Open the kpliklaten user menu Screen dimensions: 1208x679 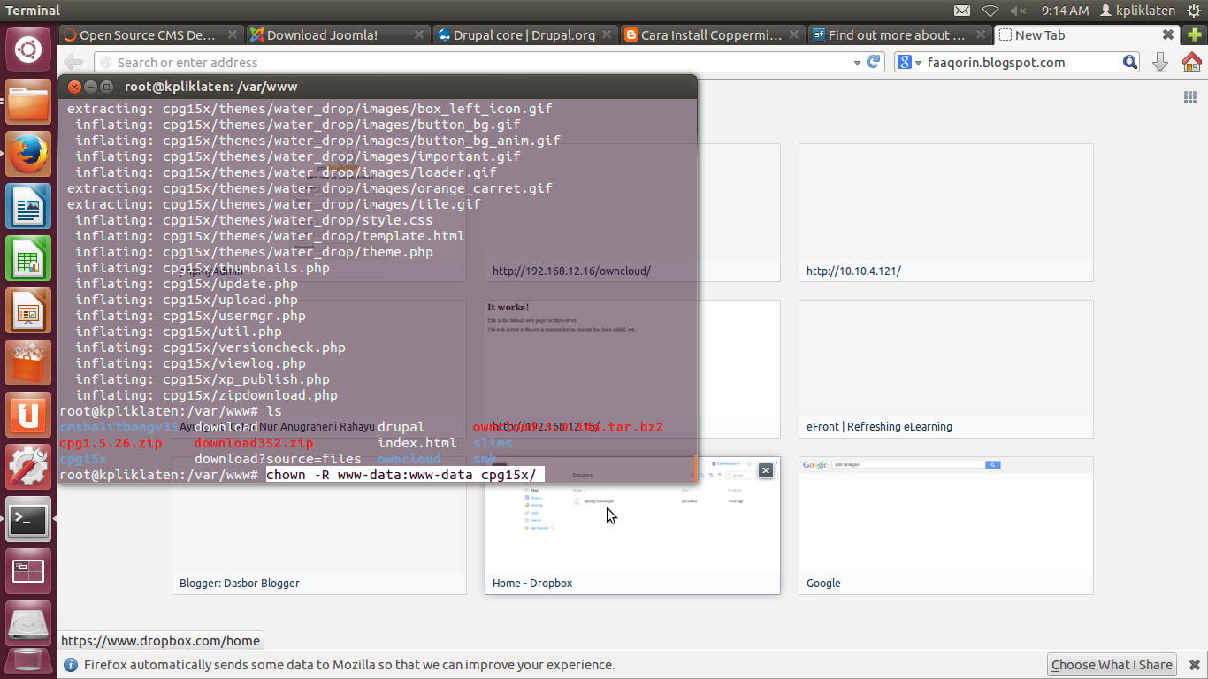1138,11
